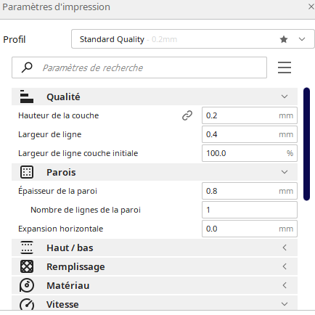
Task: Click the Expansion horizontale label
Action: click(x=60, y=229)
